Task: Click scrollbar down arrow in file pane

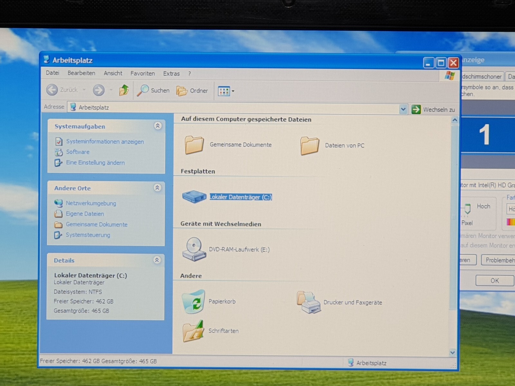Action: point(453,352)
